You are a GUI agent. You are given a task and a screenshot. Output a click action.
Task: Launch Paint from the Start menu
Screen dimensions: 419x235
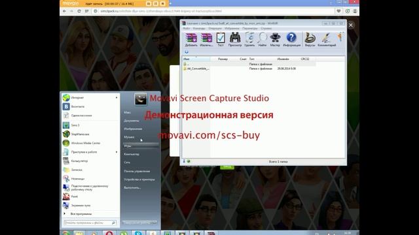[x=90, y=196]
